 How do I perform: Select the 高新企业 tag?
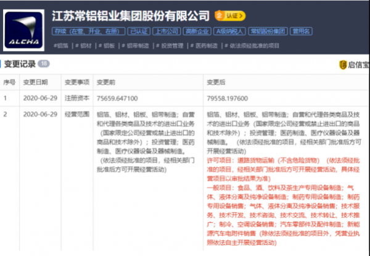(x=197, y=31)
